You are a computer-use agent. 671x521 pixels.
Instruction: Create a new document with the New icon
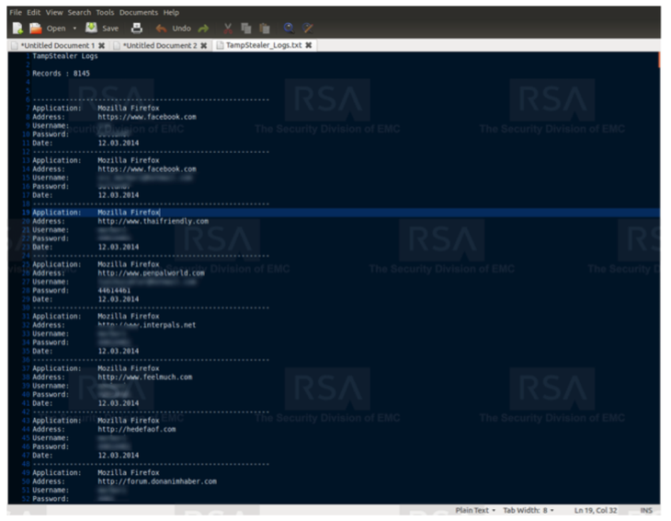[x=17, y=29]
